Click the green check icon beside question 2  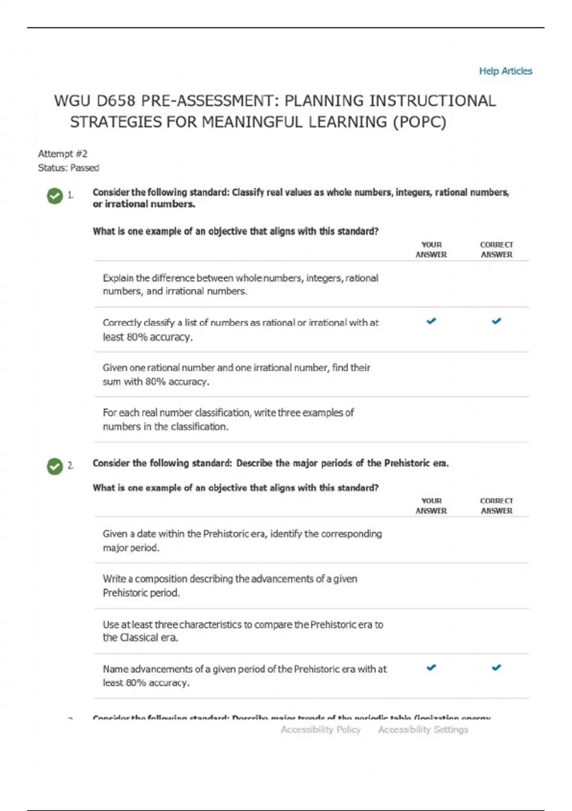(55, 466)
